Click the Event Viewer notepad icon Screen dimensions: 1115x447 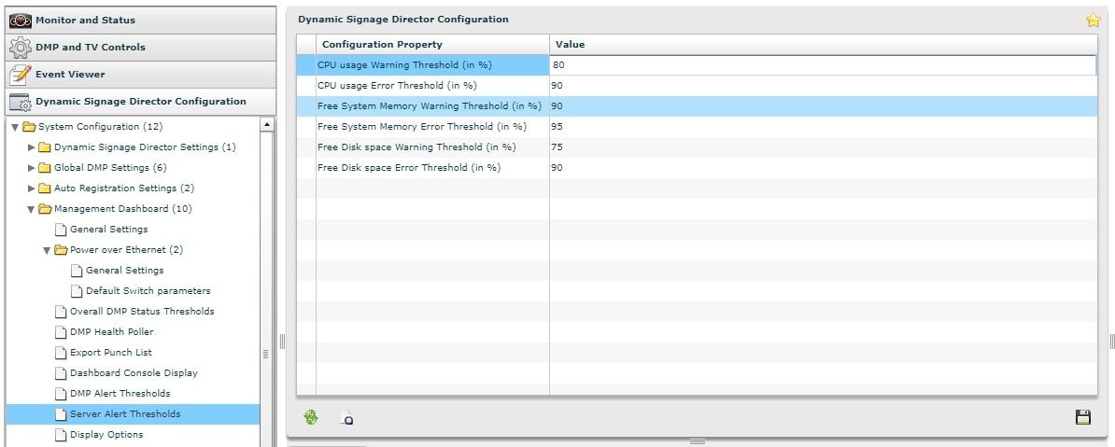click(x=20, y=74)
